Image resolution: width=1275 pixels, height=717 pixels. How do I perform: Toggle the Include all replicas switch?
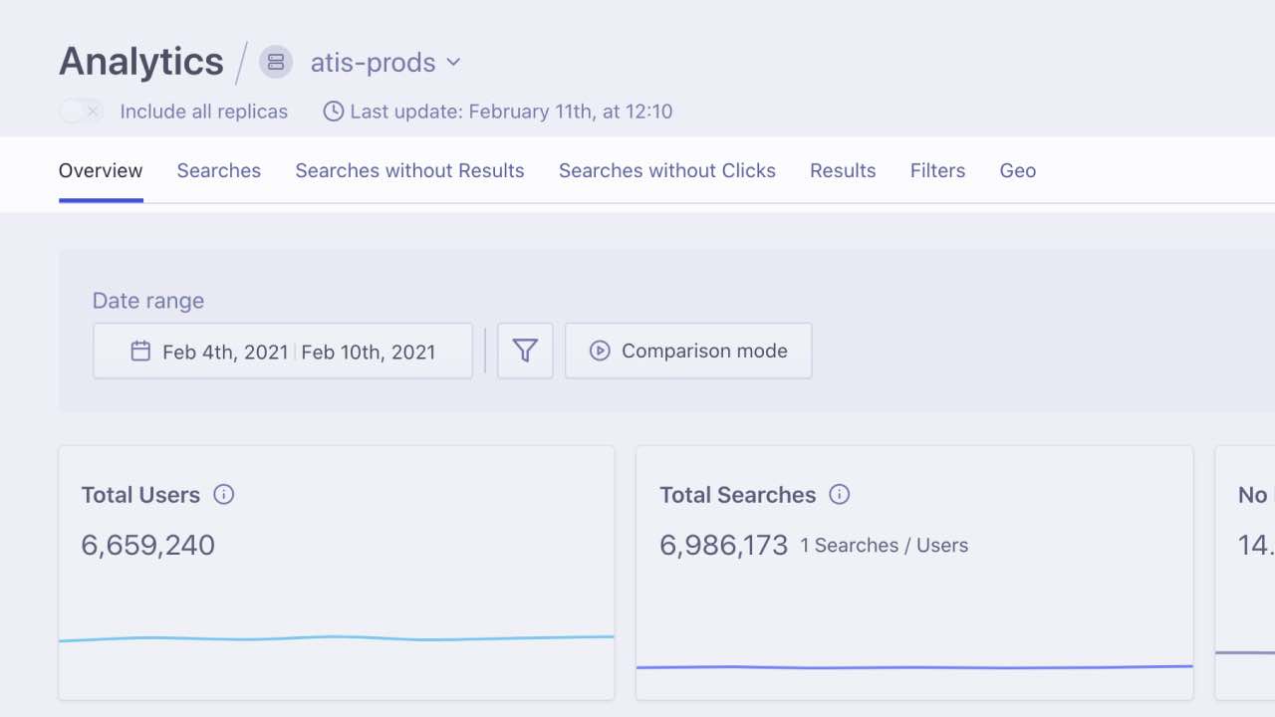click(81, 112)
